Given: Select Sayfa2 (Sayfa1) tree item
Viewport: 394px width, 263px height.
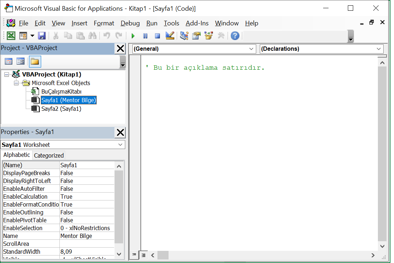Looking at the screenshot, I should 61,109.
